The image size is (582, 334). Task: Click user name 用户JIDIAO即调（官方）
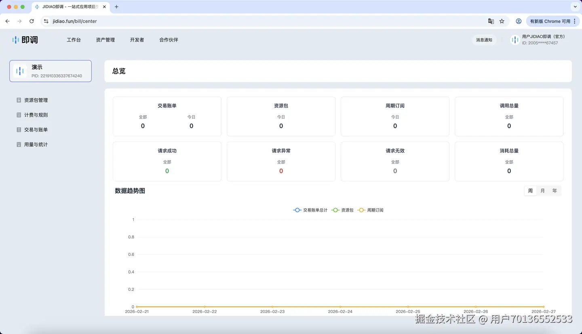tap(543, 36)
